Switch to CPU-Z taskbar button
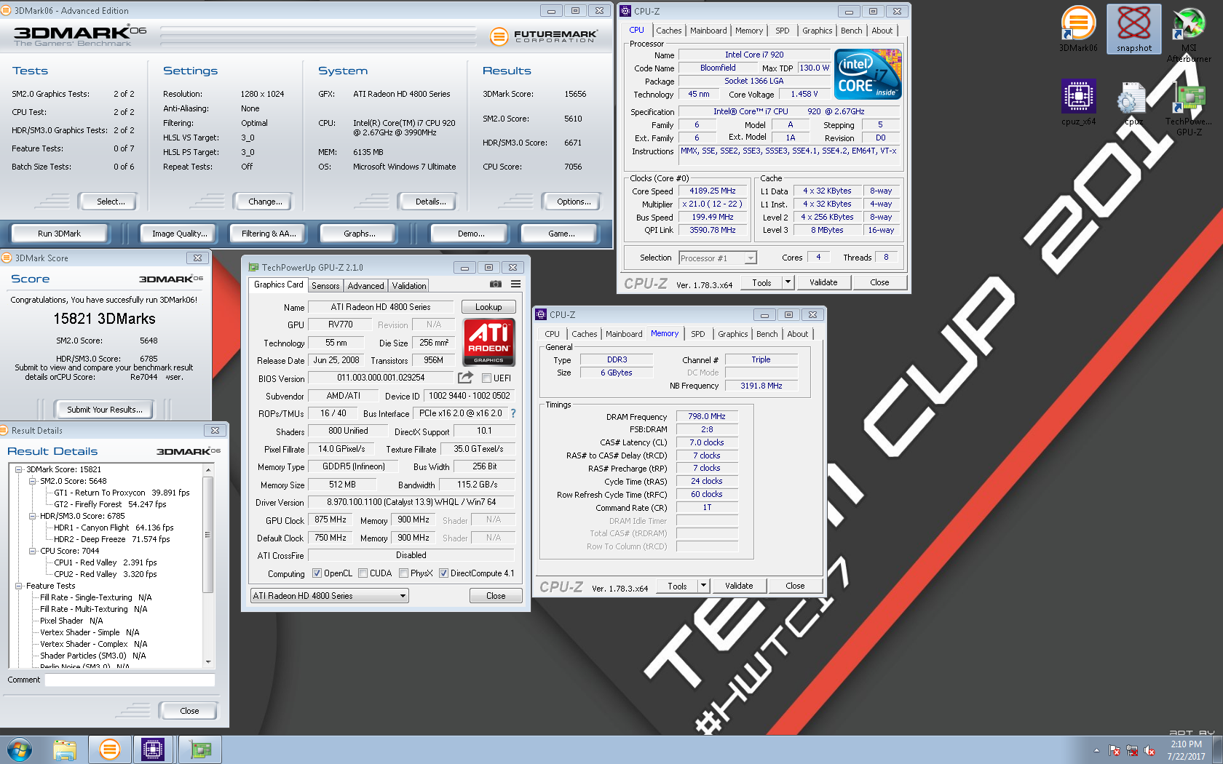This screenshot has height=764, width=1223. point(153,749)
